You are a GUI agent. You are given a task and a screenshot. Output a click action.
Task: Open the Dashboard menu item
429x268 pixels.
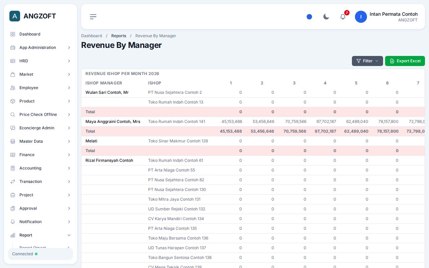[x=41, y=34]
